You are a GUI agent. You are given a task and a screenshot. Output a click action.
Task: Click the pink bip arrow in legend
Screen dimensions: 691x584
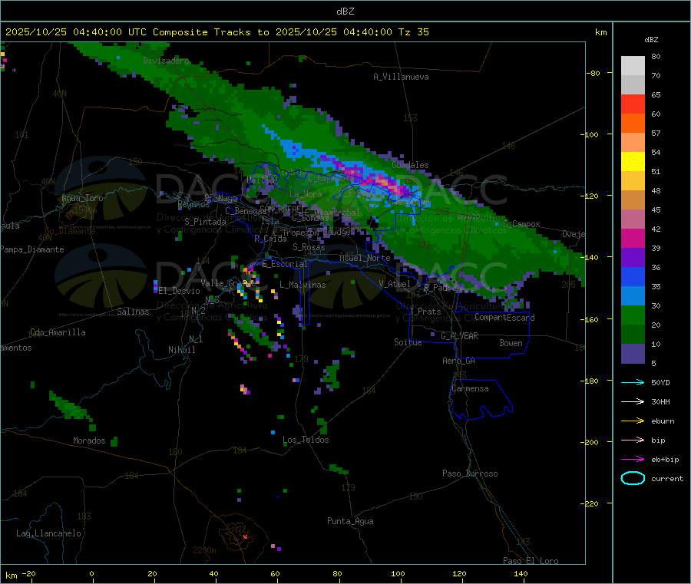pyautogui.click(x=633, y=440)
